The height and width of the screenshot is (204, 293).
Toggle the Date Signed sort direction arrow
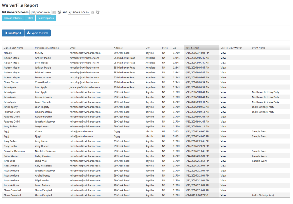coord(201,48)
